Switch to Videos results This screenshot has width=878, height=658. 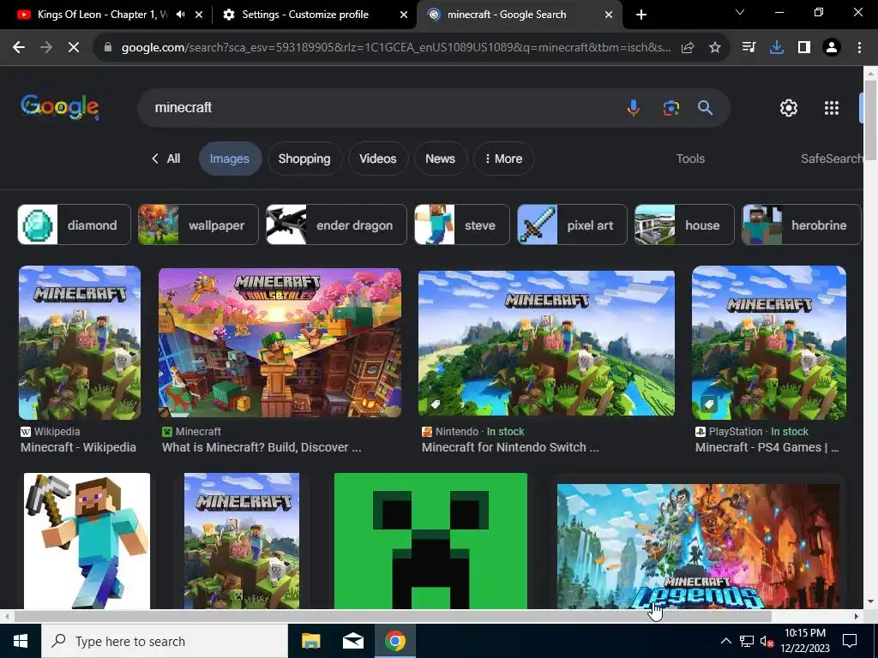pyautogui.click(x=378, y=159)
